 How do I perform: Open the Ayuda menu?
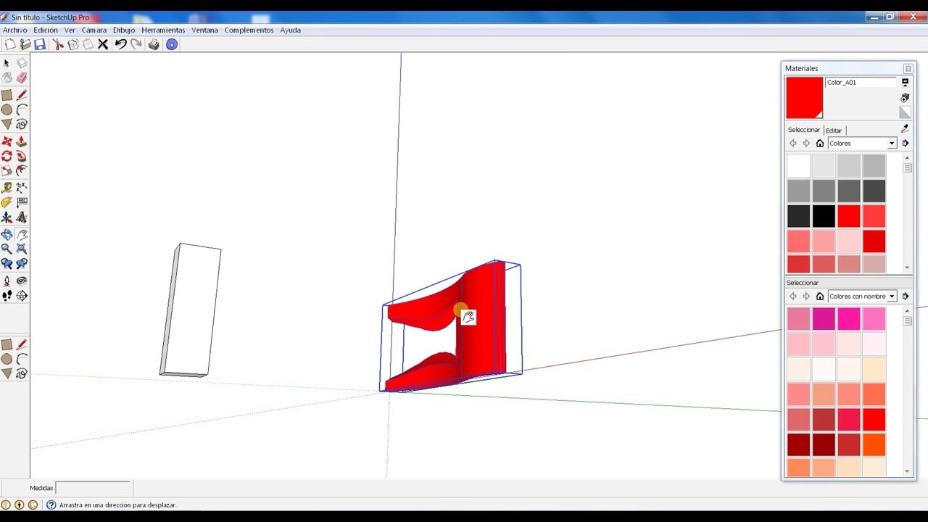coord(291,30)
